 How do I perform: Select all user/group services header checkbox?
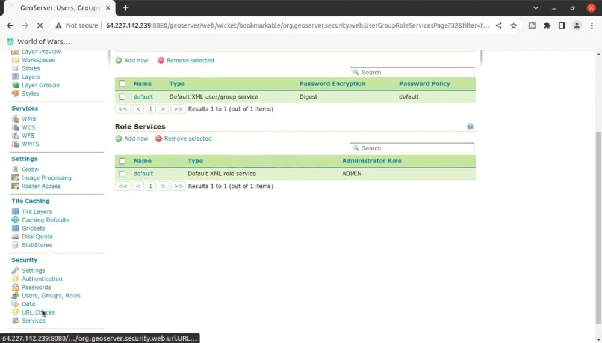122,83
